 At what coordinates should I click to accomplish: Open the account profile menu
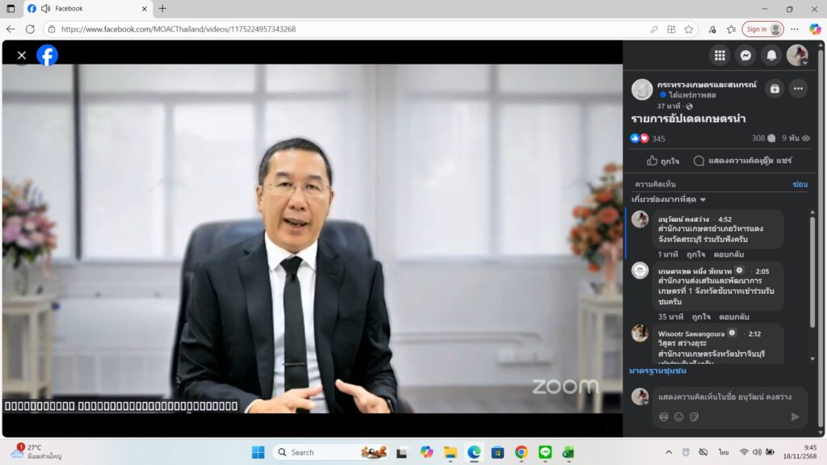(x=797, y=55)
